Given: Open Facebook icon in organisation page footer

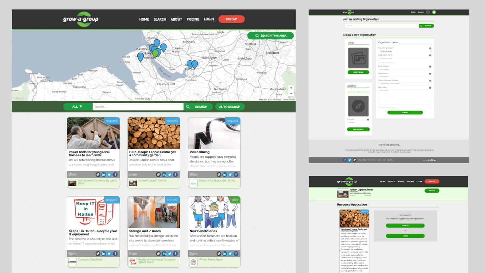Looking at the screenshot, I should (x=345, y=160).
